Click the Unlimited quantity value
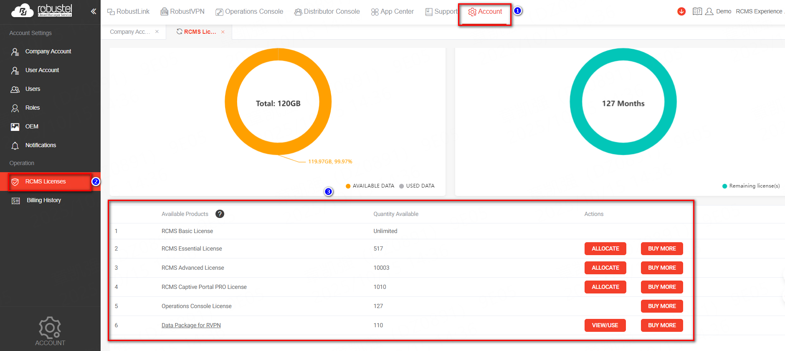The image size is (785, 351). click(385, 231)
